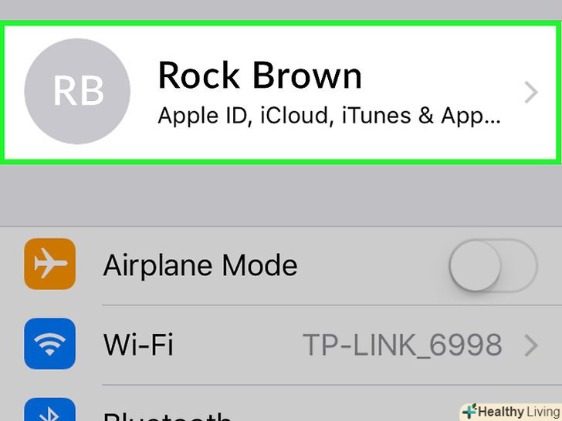Tap the blue Wi-Fi icon
Image resolution: width=562 pixels, height=421 pixels.
tap(50, 344)
